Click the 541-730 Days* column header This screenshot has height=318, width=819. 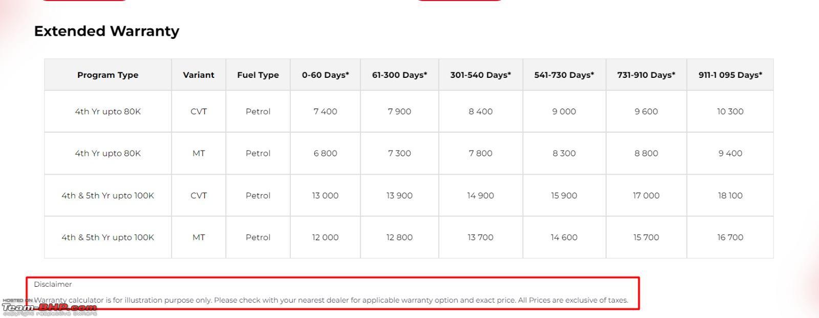[564, 75]
